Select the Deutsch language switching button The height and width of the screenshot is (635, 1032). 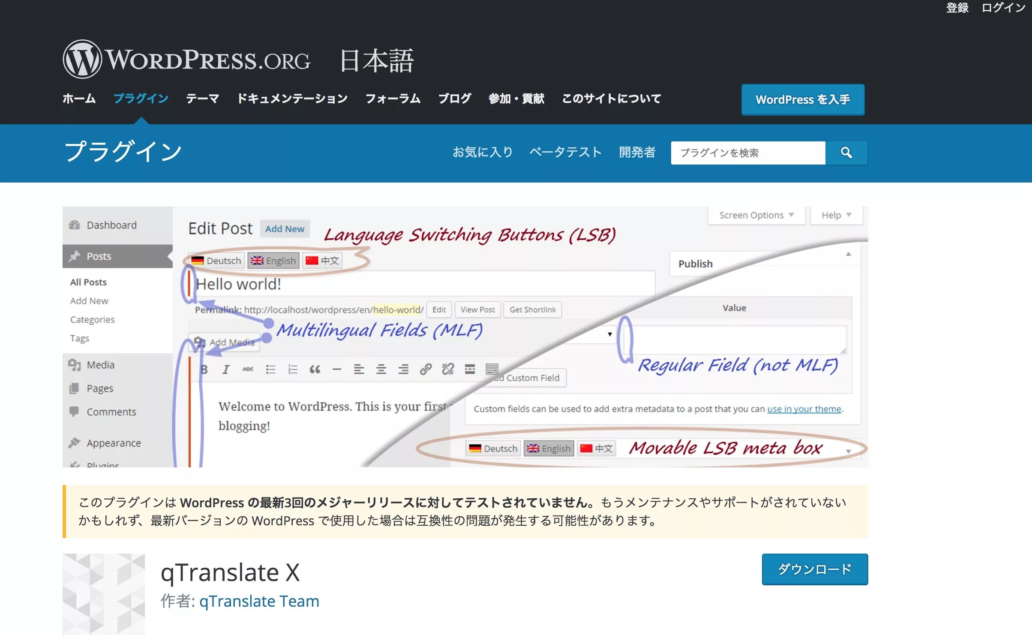(x=216, y=261)
